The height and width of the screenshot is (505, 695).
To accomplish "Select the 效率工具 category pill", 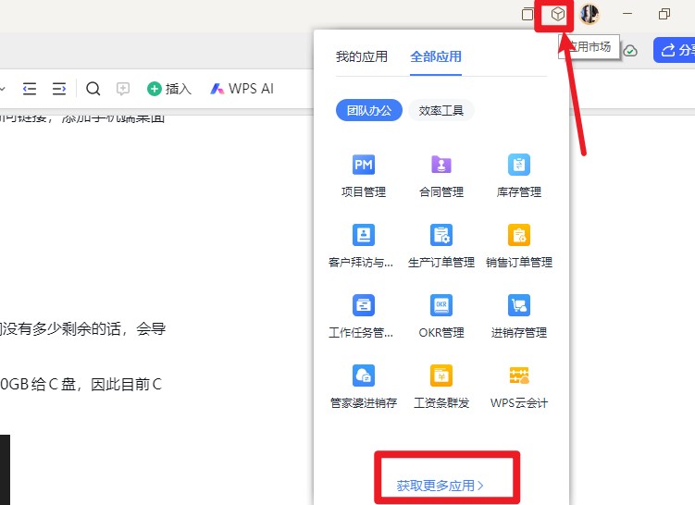I will (x=441, y=110).
